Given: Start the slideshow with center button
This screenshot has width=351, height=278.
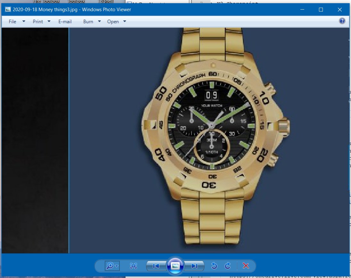Looking at the screenshot, I should pos(175,266).
